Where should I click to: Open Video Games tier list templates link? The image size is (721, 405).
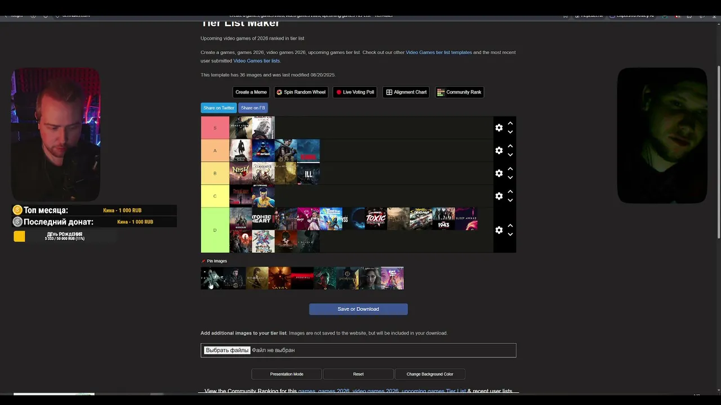coord(439,52)
